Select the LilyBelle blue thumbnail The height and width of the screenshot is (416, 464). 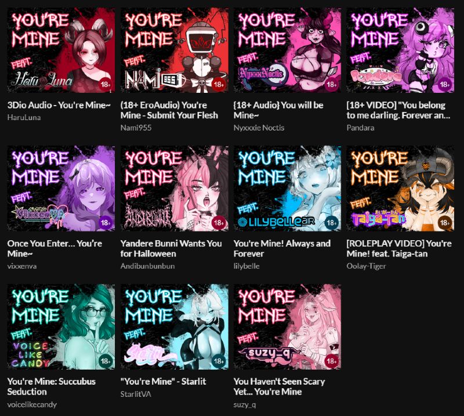pyautogui.click(x=287, y=189)
